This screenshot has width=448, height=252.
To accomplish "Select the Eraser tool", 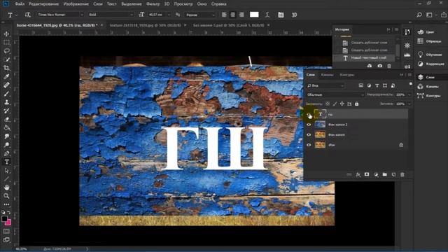I will [x=6, y=120].
